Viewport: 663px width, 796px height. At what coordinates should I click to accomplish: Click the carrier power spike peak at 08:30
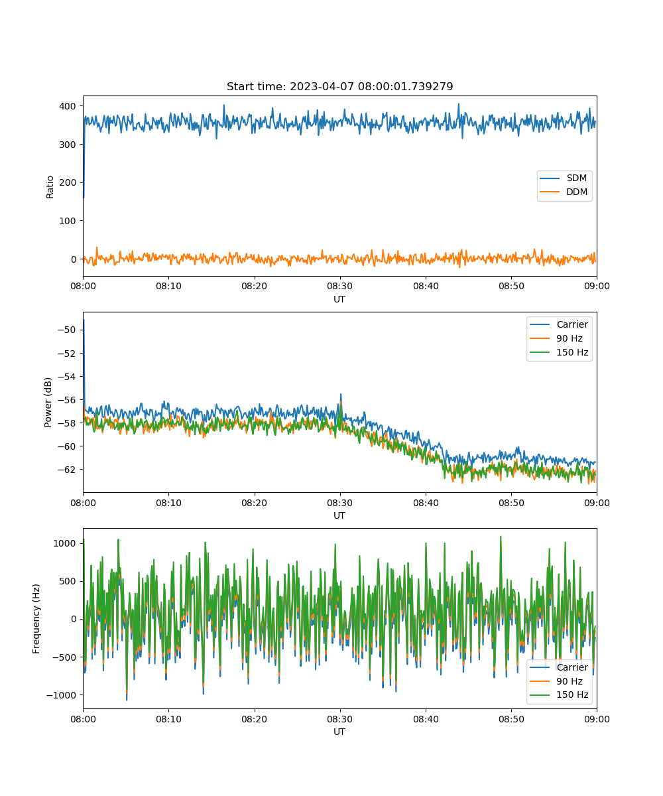tap(341, 394)
